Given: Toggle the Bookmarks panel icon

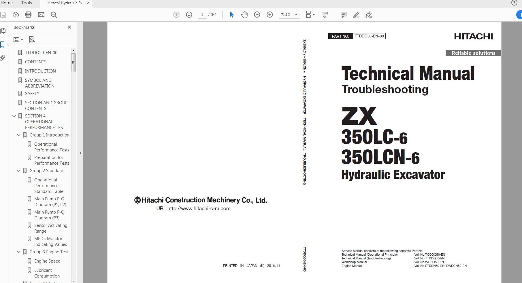Looking at the screenshot, I should (x=3, y=45).
